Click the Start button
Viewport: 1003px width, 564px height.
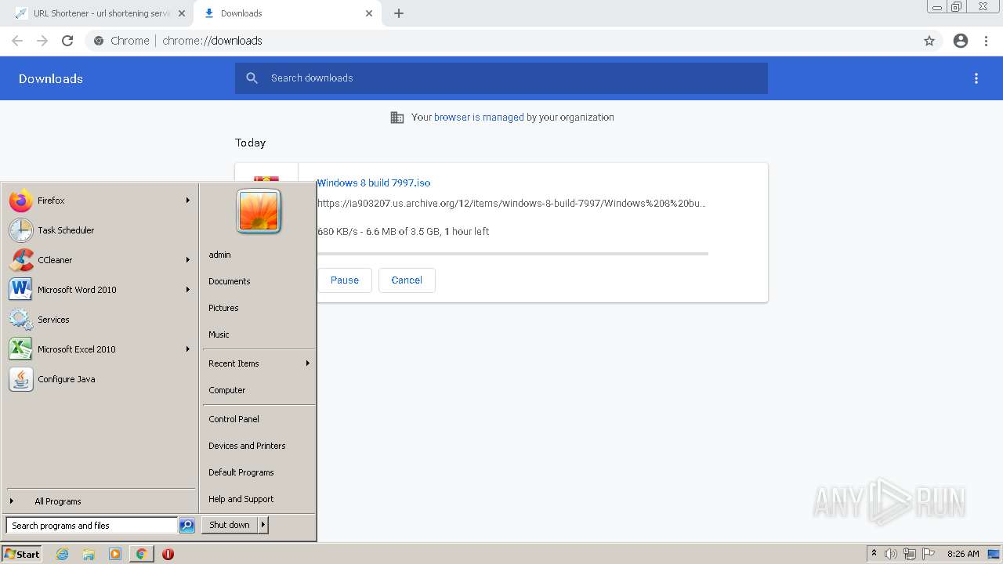(x=22, y=554)
